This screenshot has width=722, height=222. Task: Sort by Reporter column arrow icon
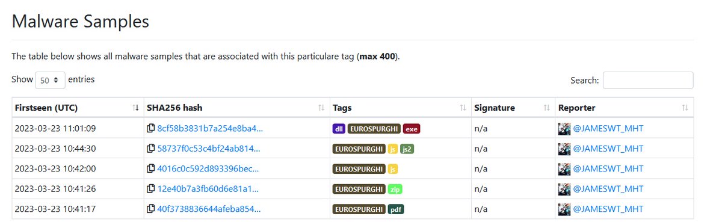[685, 108]
